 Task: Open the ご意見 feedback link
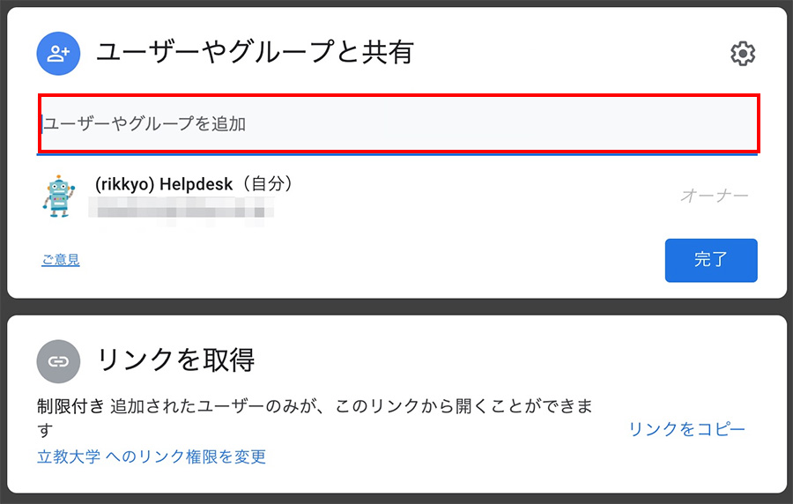pyautogui.click(x=61, y=260)
